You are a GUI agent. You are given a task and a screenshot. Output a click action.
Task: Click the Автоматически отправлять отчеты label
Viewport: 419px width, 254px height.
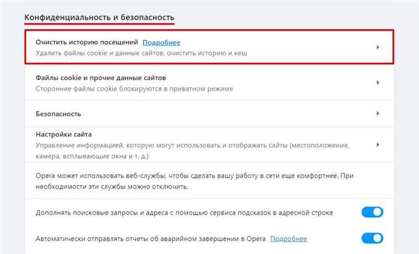(151, 238)
